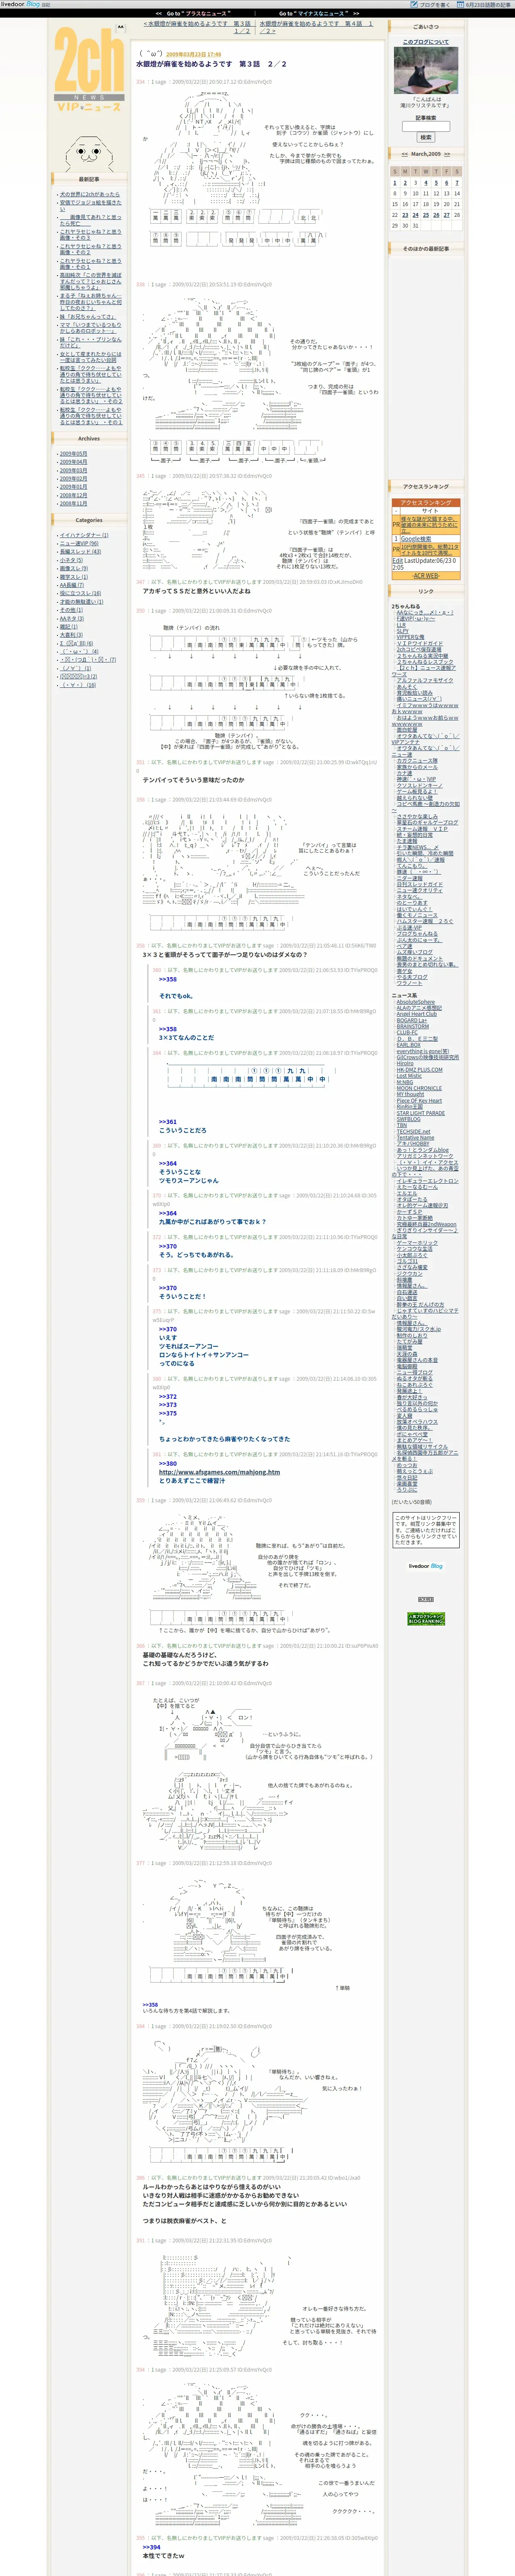The height and width of the screenshot is (2576, 515).
Task: Open category ニュー速VIP (96)
Action: click(79, 544)
